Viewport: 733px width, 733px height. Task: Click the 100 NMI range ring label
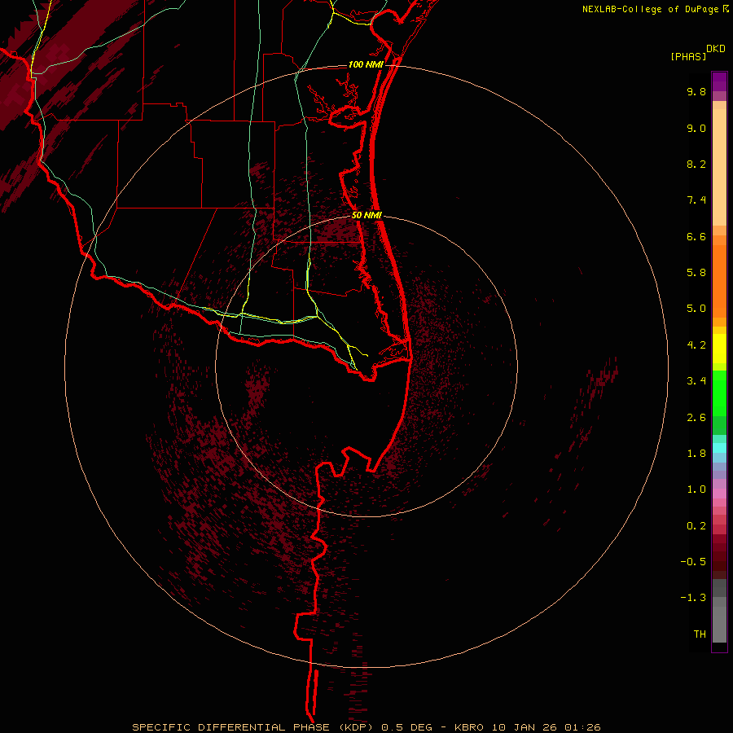(366, 64)
